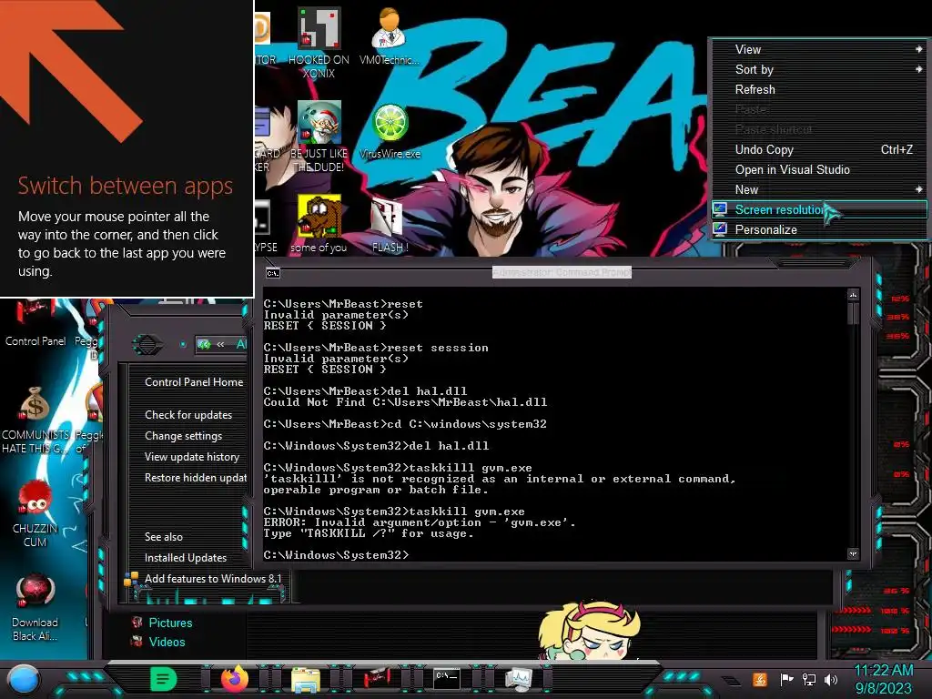Viewport: 932px width, 699px height.
Task: Click the Command Prompt scroll-up arrow
Action: pos(853,295)
